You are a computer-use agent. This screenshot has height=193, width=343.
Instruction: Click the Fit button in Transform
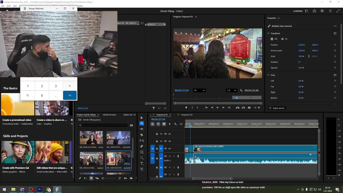(284, 39)
